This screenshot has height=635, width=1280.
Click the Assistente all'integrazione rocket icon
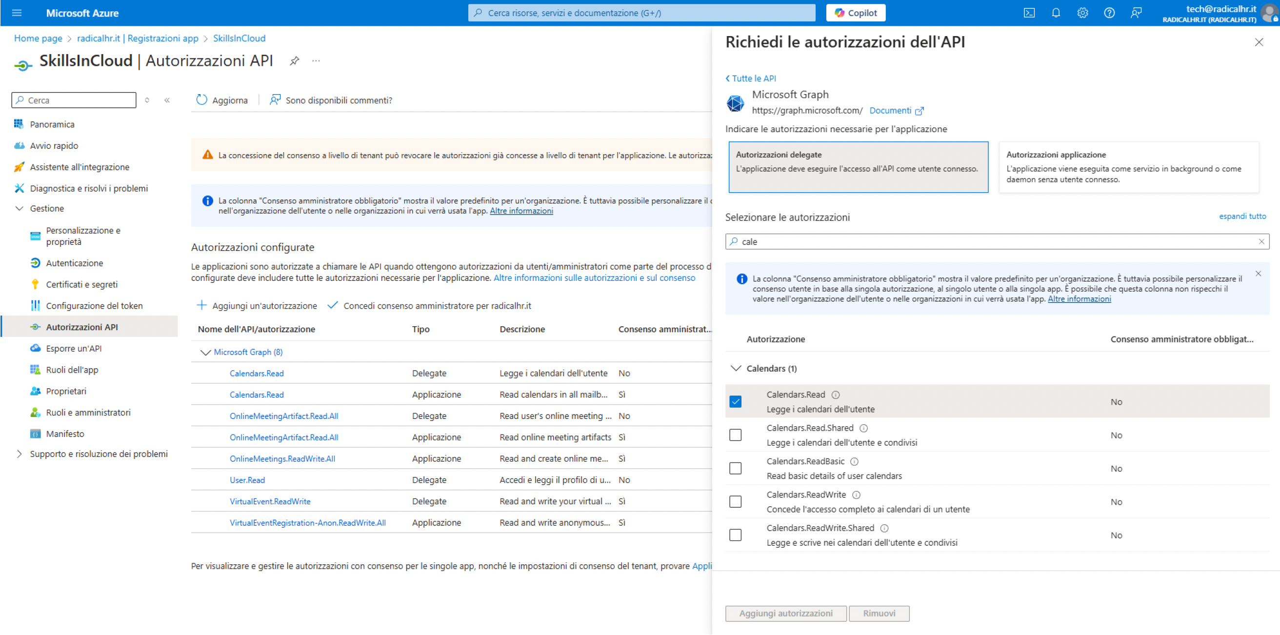19,167
